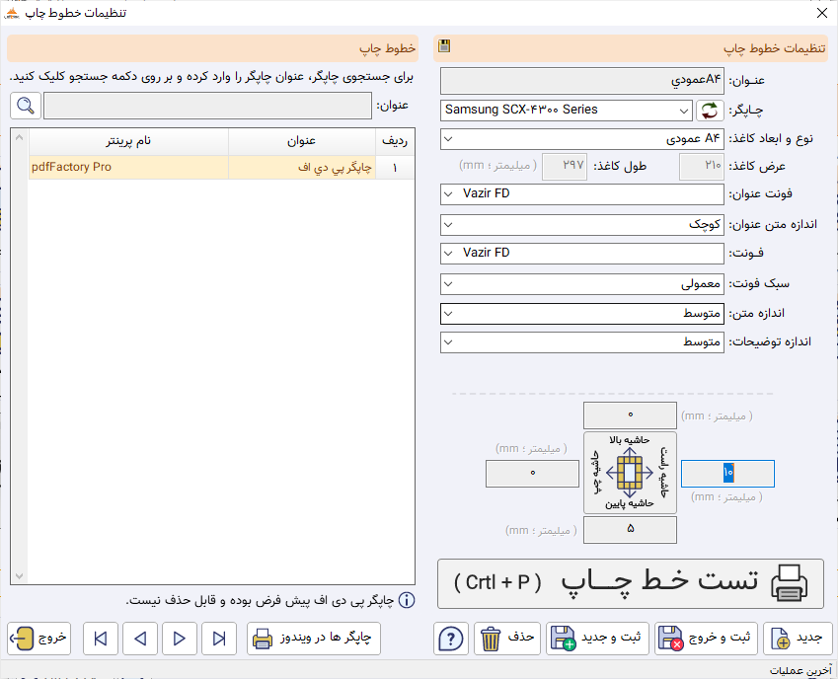Click the refresh printers icon button
The image size is (838, 679).
[x=710, y=111]
